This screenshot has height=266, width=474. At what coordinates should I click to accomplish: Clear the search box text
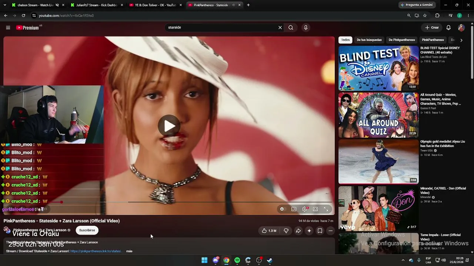click(280, 27)
